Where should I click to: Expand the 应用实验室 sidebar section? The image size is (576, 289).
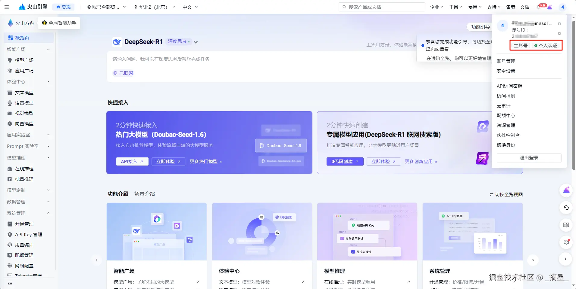[x=48, y=135]
